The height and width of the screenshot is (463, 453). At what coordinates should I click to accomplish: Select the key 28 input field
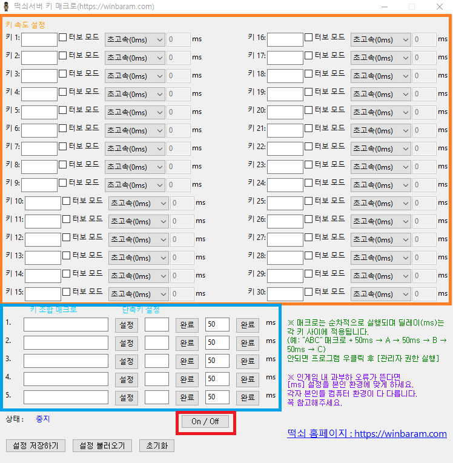[x=285, y=258]
